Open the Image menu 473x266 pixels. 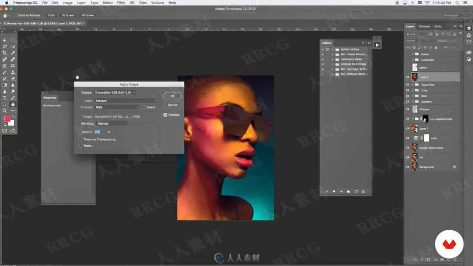pyautogui.click(x=67, y=3)
